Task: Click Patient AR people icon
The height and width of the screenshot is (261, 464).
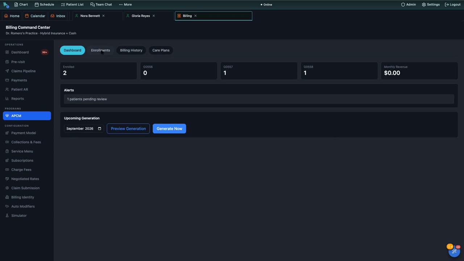Action: click(x=7, y=89)
